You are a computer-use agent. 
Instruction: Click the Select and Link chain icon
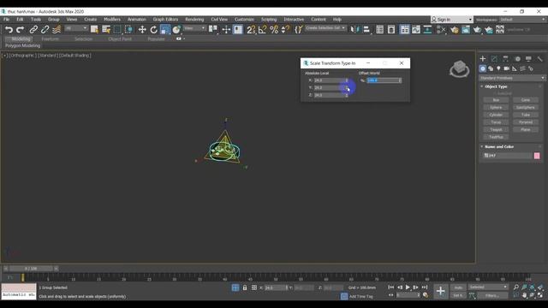tap(33, 30)
